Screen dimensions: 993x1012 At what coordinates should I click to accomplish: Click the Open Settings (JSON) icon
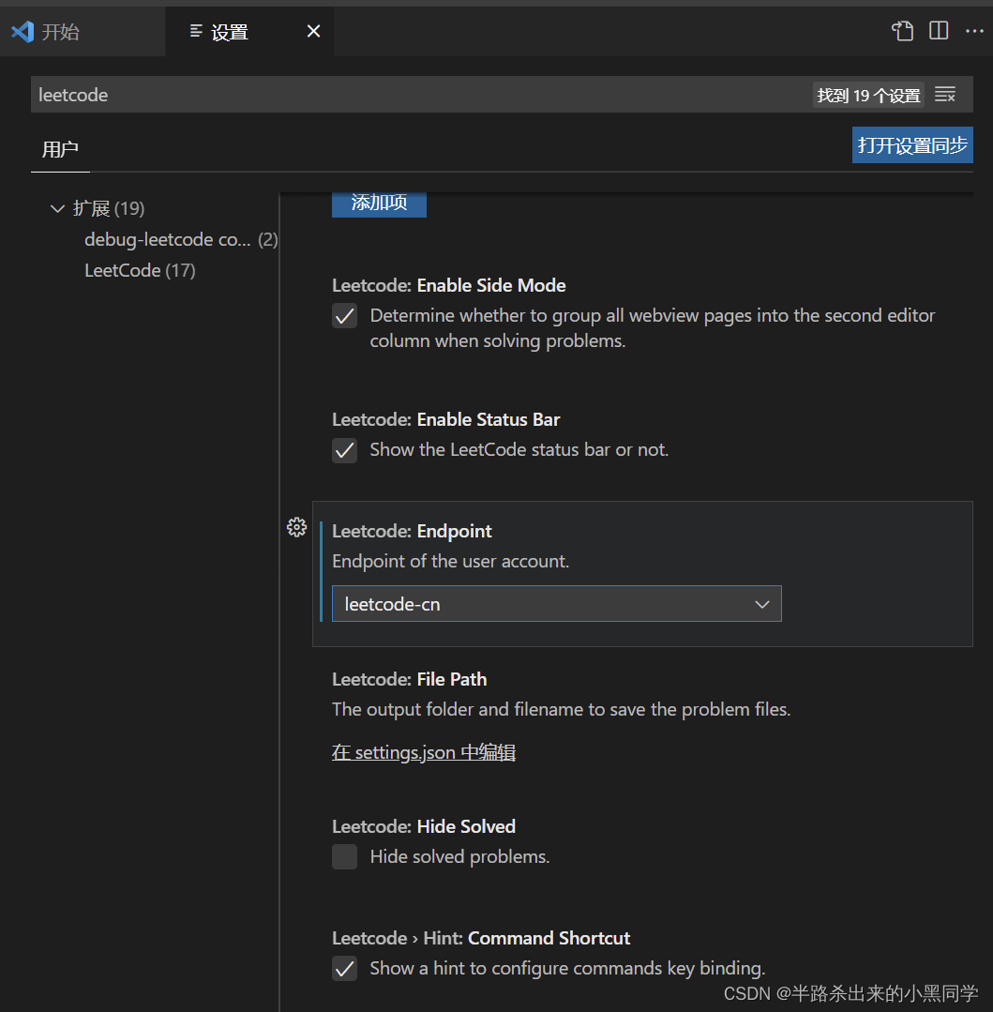902,31
